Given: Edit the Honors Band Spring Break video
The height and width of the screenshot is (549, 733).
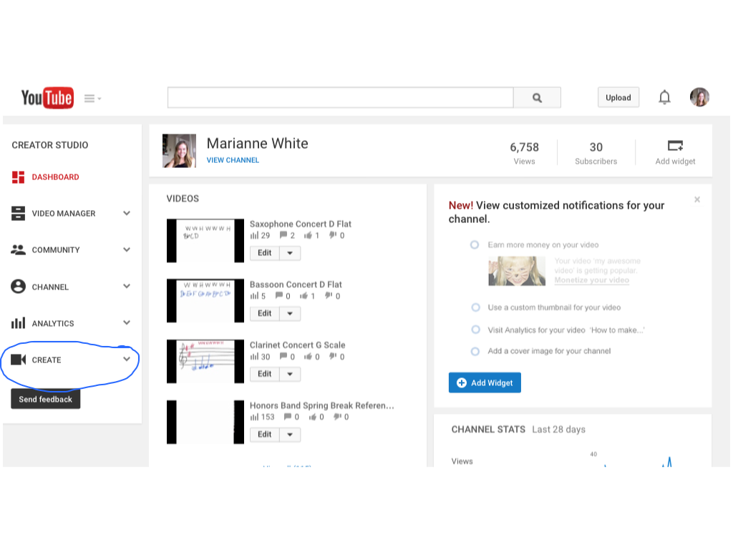Looking at the screenshot, I should click(x=265, y=435).
